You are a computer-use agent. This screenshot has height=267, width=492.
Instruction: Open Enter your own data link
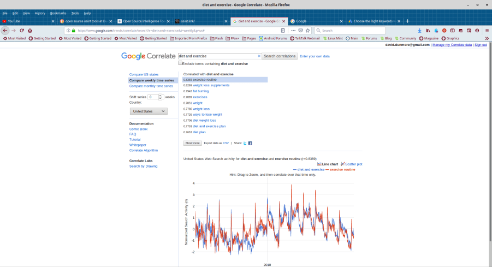click(x=315, y=56)
